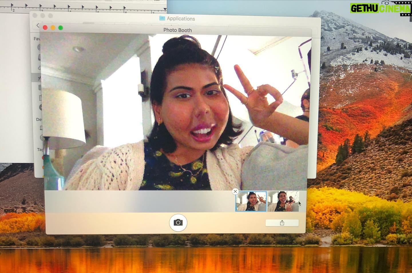Click the Photo Booth title bar
The height and width of the screenshot is (273, 412).
click(x=177, y=30)
